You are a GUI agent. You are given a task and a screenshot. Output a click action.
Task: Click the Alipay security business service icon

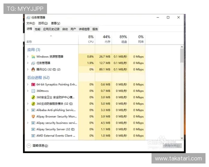33,123
